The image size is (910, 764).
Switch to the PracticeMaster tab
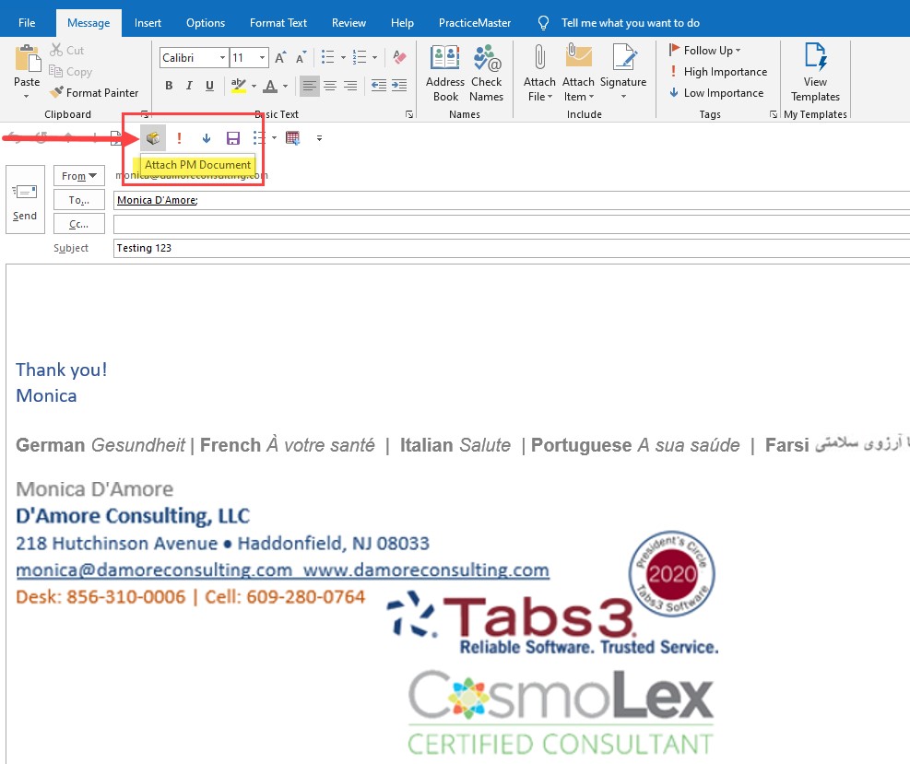coord(475,23)
